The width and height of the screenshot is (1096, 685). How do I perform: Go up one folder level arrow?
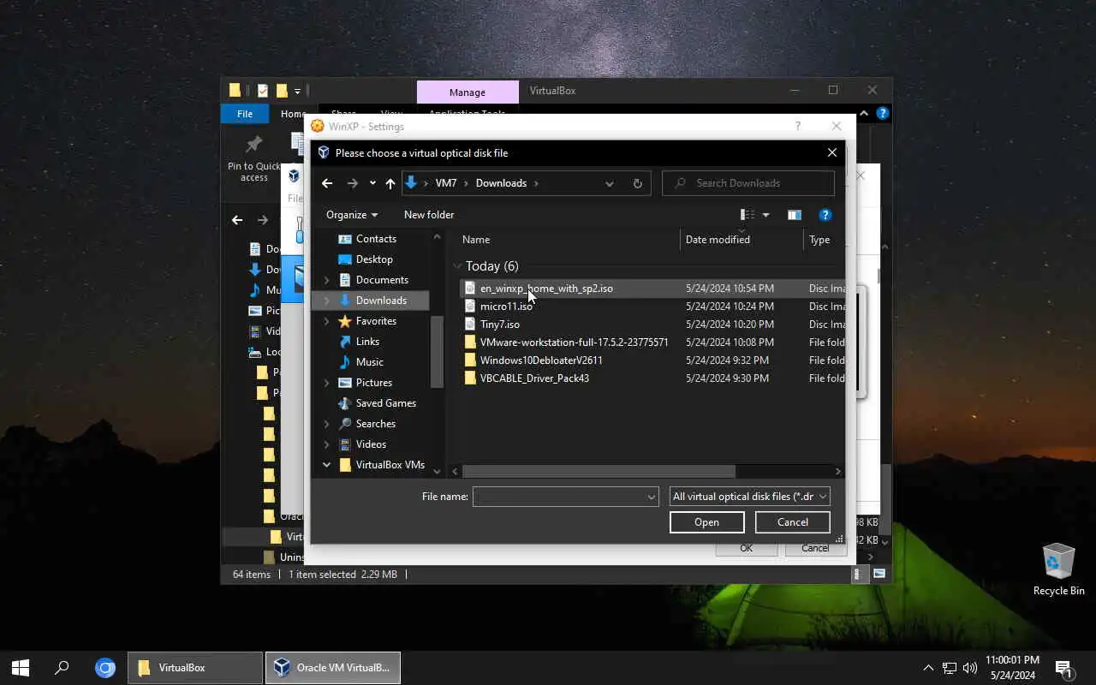(x=390, y=183)
